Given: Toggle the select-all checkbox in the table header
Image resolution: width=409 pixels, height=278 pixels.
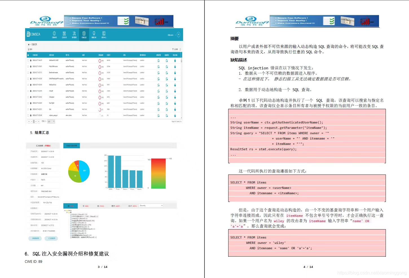Looking at the screenshot, I should pos(28,55).
